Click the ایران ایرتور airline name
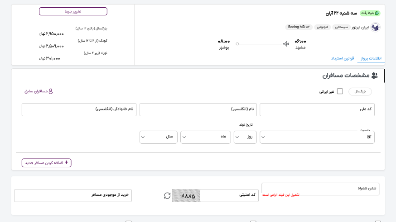Screen dimensions: 396x222 (360, 27)
